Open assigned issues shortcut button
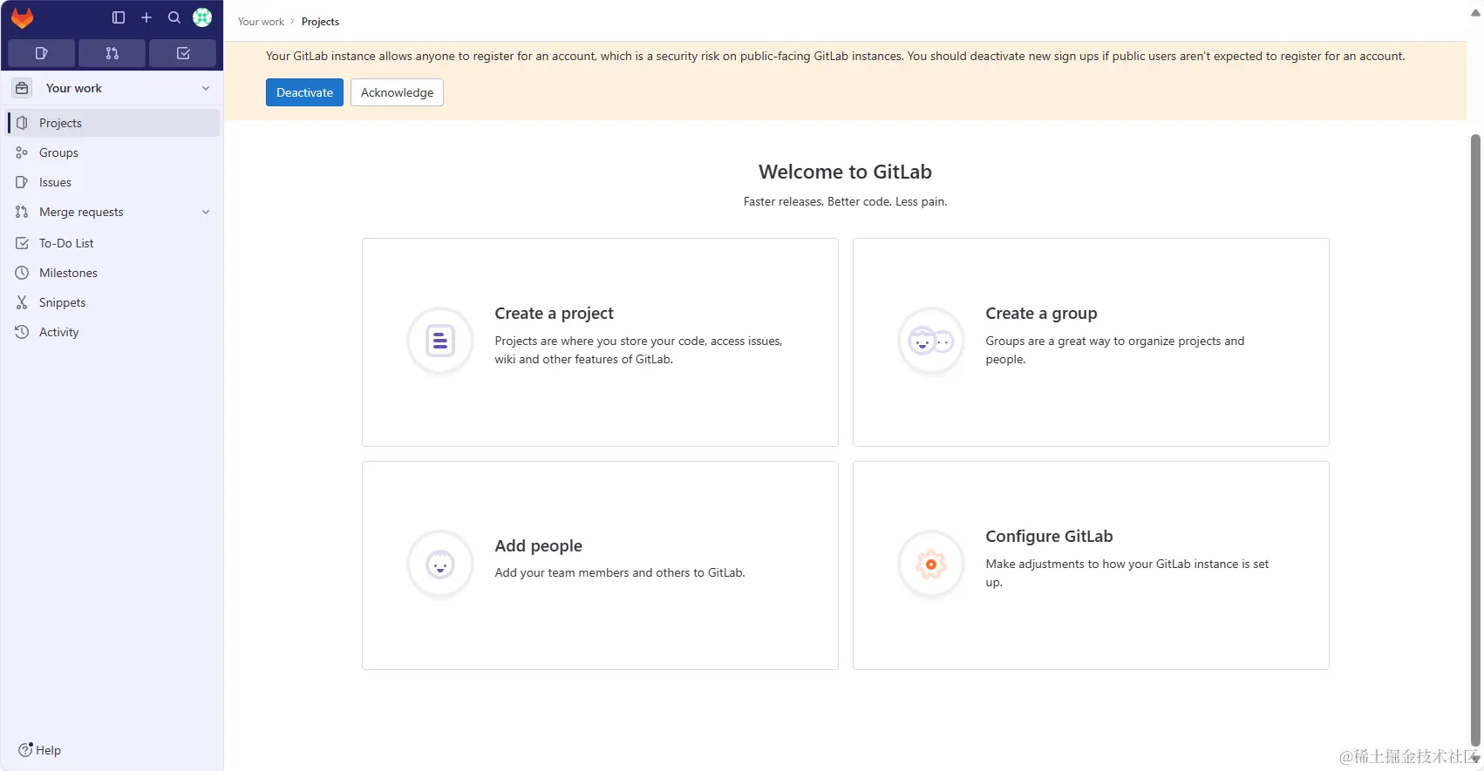The image size is (1484, 771). tap(41, 53)
